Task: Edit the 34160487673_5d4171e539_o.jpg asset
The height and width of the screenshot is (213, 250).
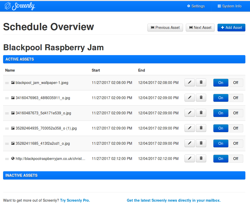Action: click(189, 113)
